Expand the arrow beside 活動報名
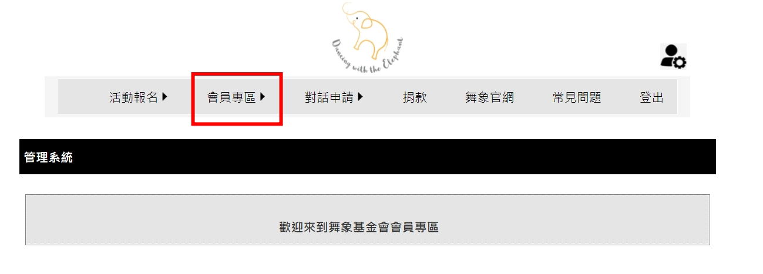This screenshot has height=274, width=763. pyautogui.click(x=164, y=97)
